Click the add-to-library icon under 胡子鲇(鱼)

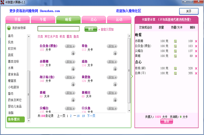click(x=73, y=84)
